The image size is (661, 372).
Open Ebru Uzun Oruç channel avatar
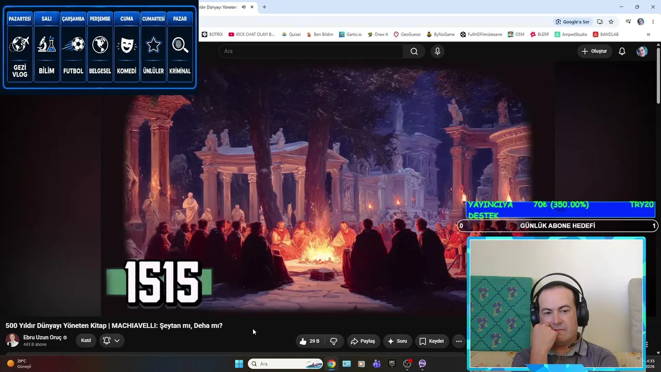click(12, 340)
